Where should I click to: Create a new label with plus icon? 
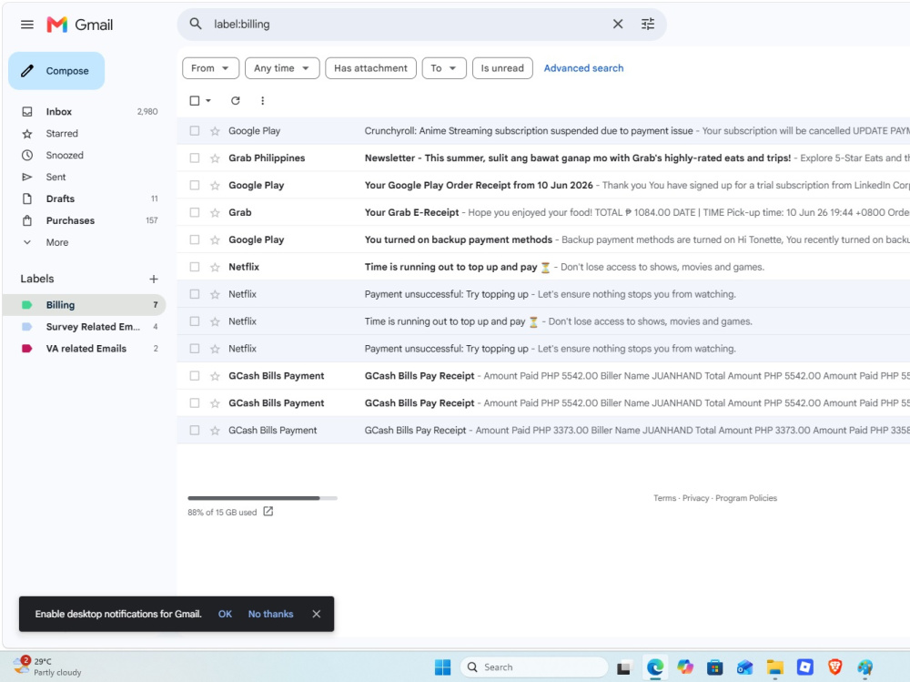point(153,279)
